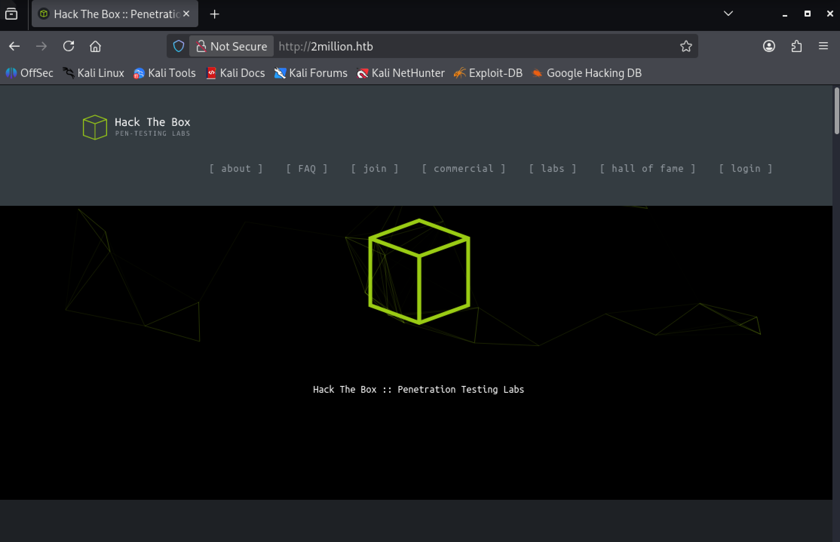Open the OffSec bookmark
This screenshot has width=840, height=542.
click(x=29, y=73)
